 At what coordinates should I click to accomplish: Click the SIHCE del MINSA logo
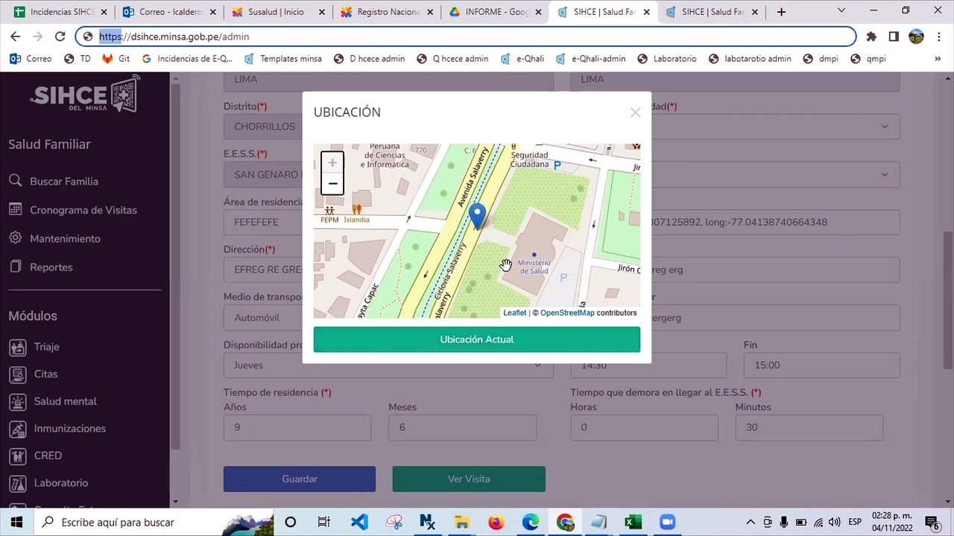85,95
